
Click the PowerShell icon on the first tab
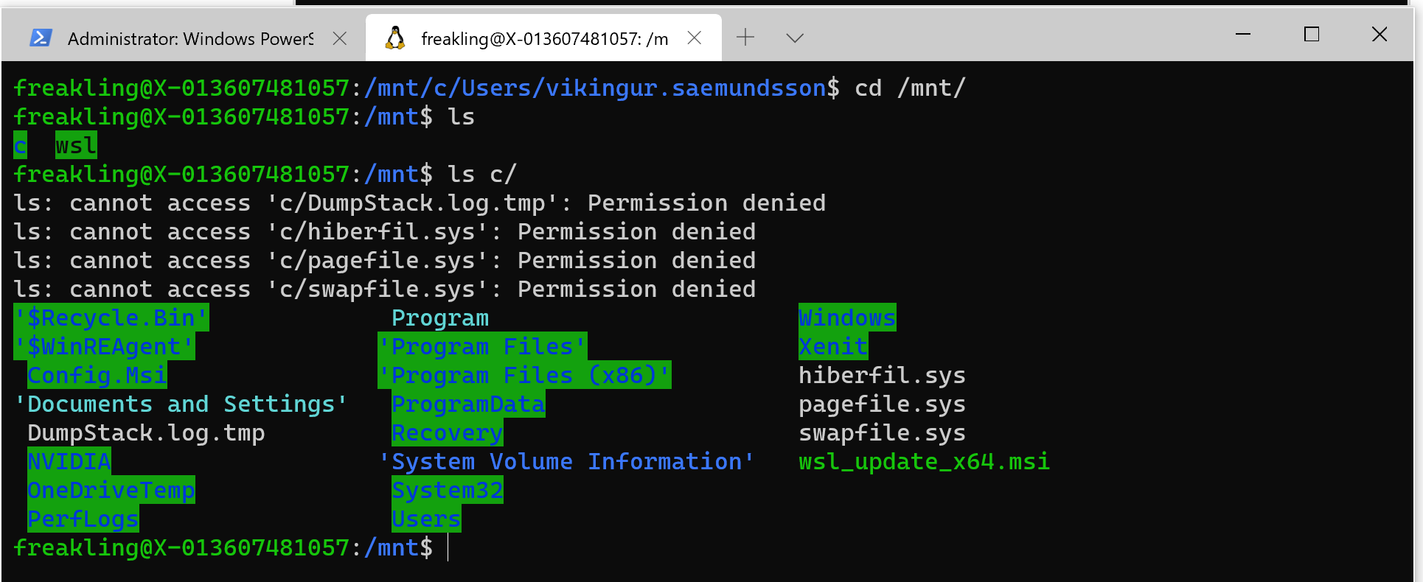click(41, 38)
